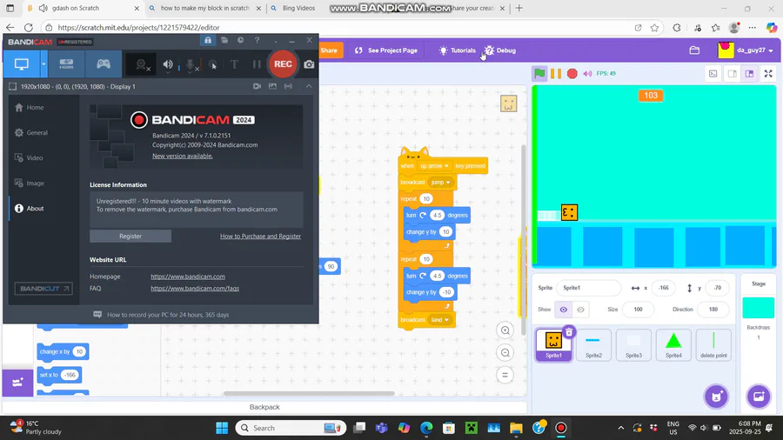Screen dimensions: 783x440
Task: Open New version available link
Action: (183, 156)
